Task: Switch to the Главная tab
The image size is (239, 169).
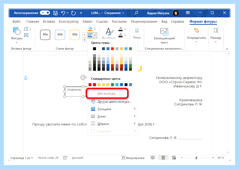Action: click(x=33, y=22)
